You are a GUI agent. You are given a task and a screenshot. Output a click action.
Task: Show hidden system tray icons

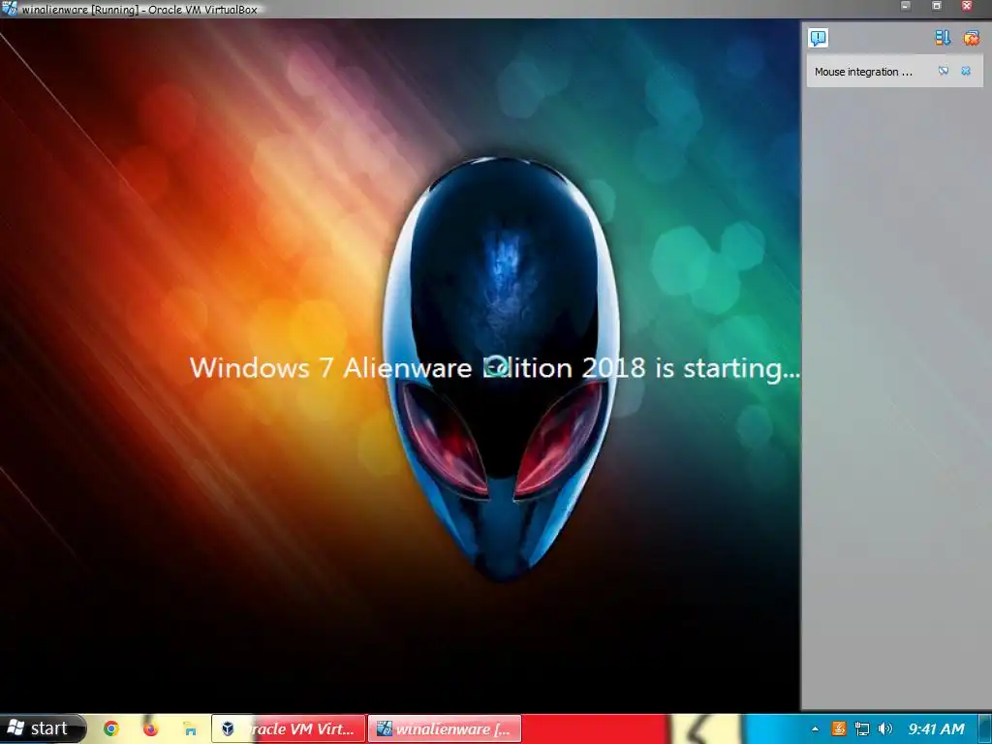pyautogui.click(x=815, y=729)
